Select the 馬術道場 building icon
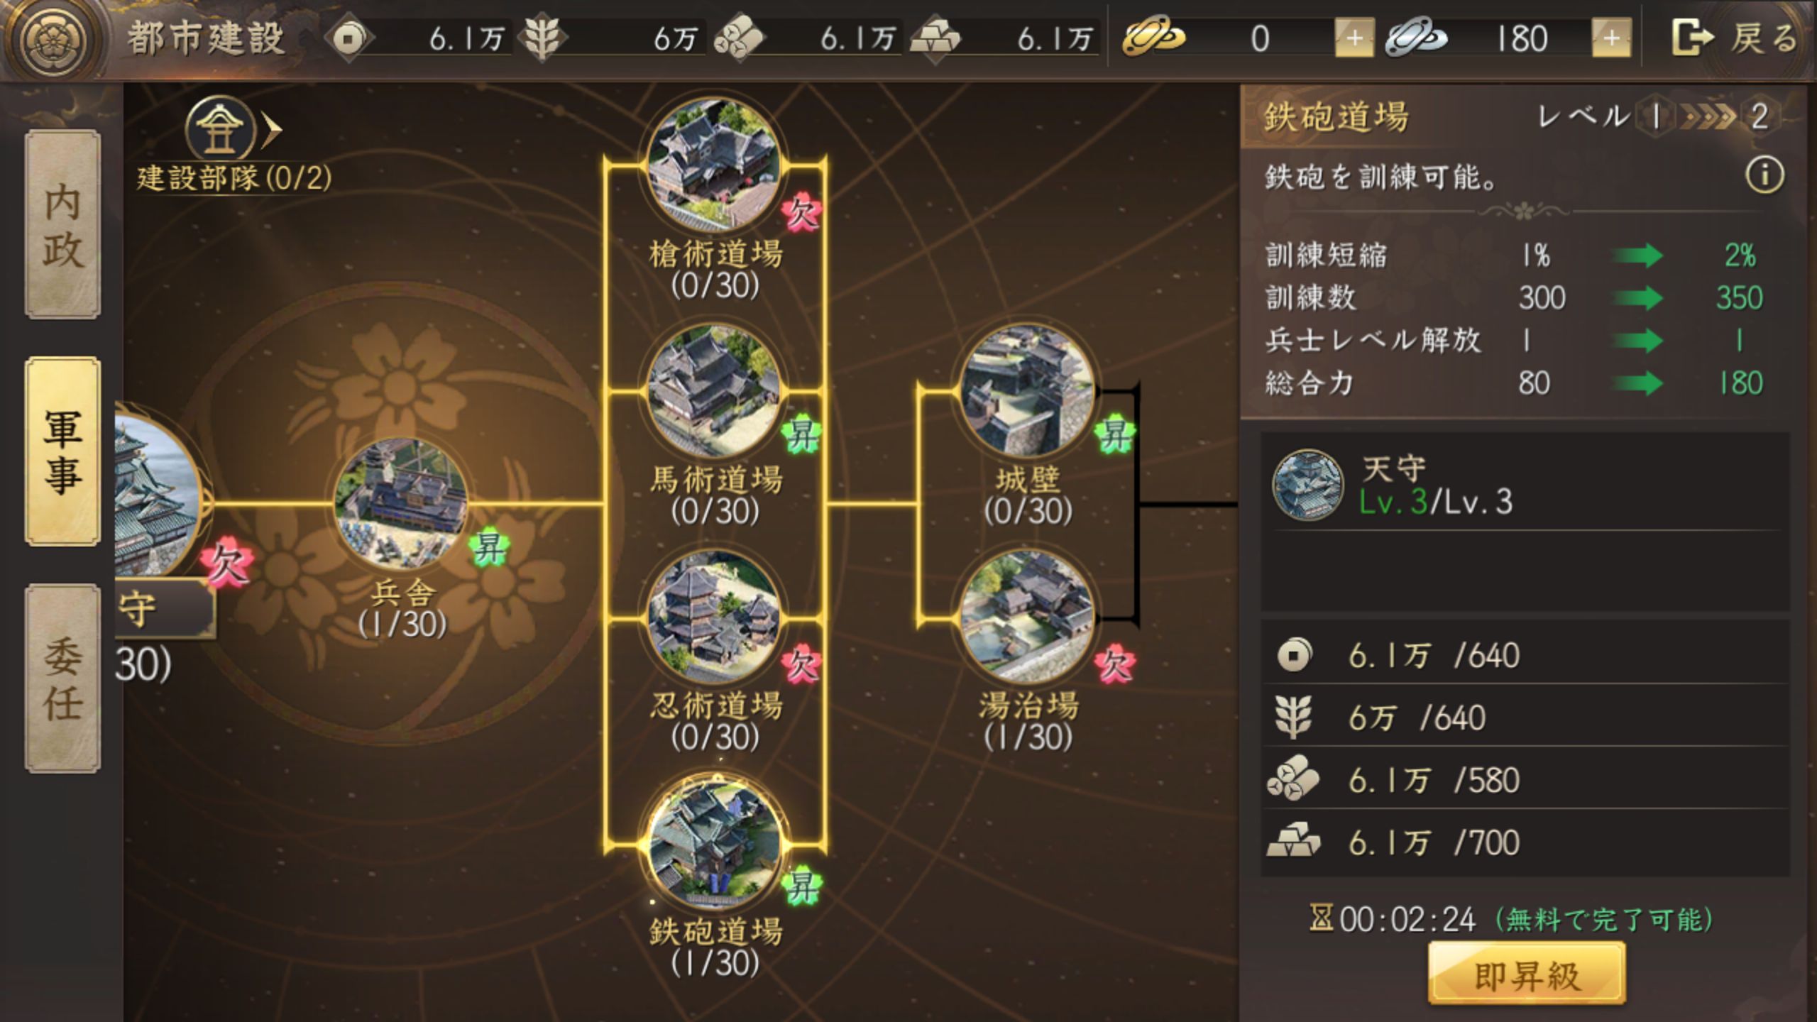This screenshot has width=1817, height=1022. [715, 392]
